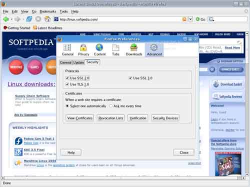The image size is (250, 187).
Task: Click the Verification button
Action: point(138,118)
